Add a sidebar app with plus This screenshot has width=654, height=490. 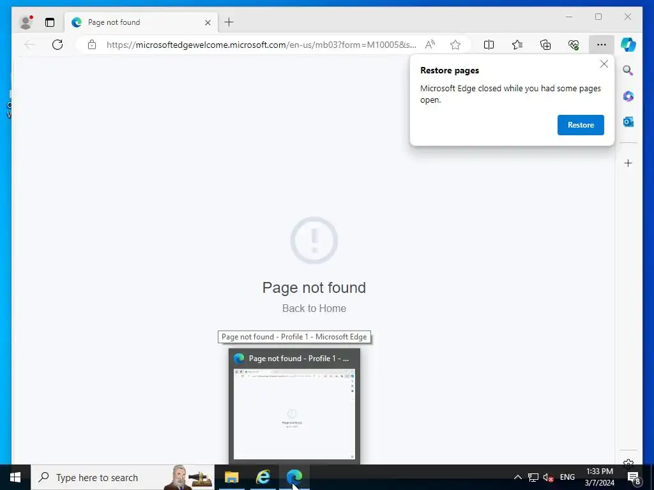click(x=628, y=163)
